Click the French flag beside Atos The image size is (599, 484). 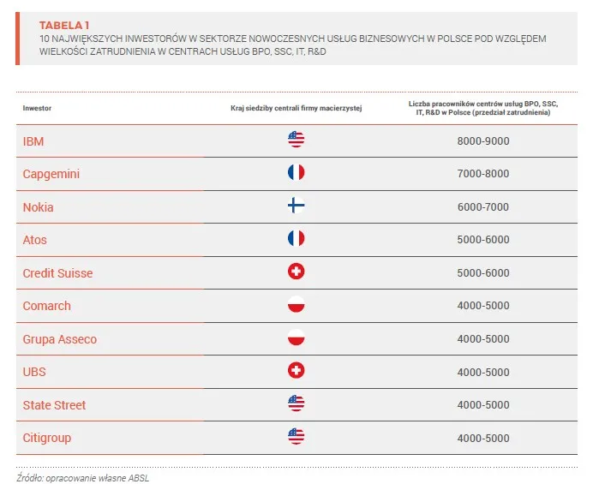(297, 239)
